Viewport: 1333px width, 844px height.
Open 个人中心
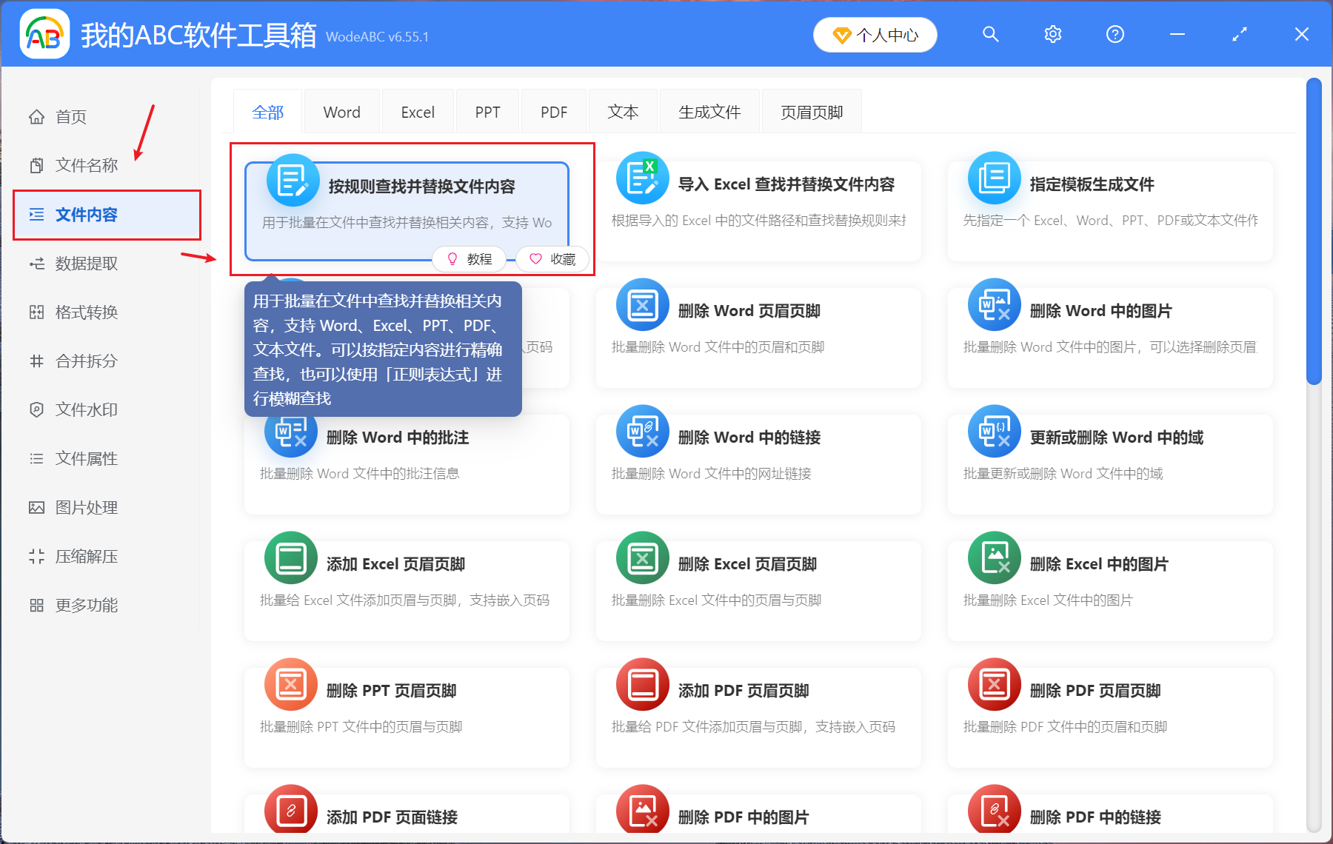click(875, 34)
